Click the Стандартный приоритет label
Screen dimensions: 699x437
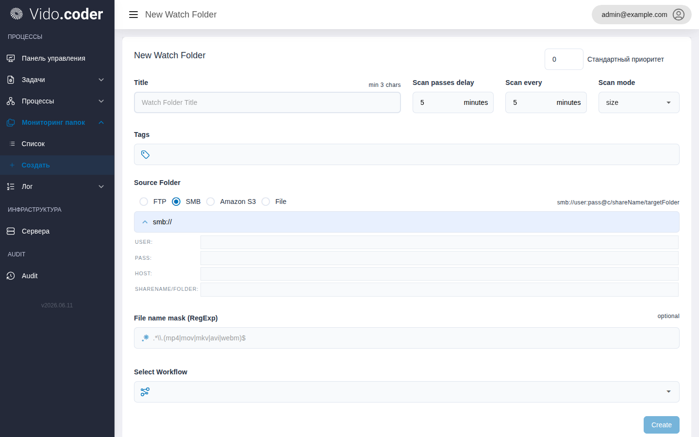point(626,59)
